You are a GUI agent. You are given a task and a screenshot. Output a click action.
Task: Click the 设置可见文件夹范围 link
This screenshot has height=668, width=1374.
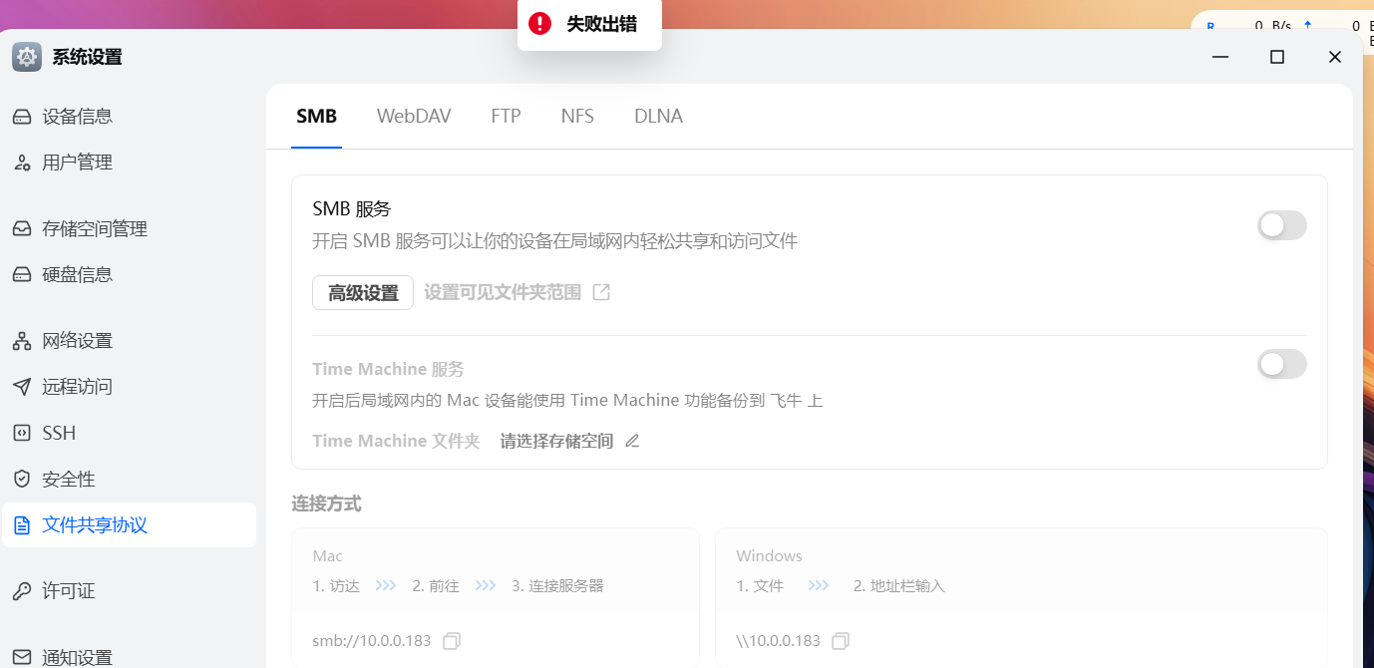pos(503,292)
